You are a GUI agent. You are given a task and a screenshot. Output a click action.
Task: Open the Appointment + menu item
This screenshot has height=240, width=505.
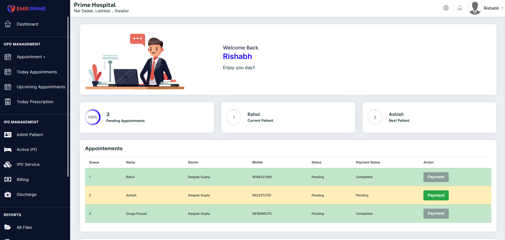pyautogui.click(x=31, y=57)
